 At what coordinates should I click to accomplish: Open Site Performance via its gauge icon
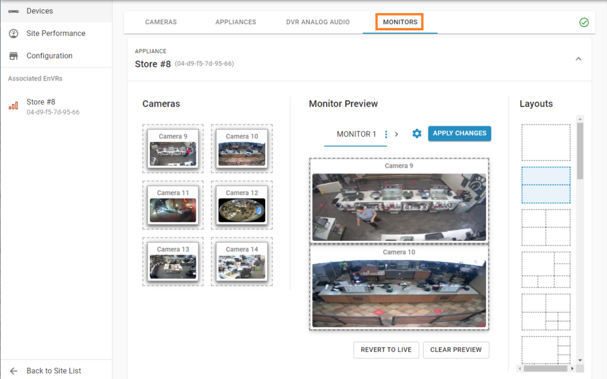coord(14,33)
